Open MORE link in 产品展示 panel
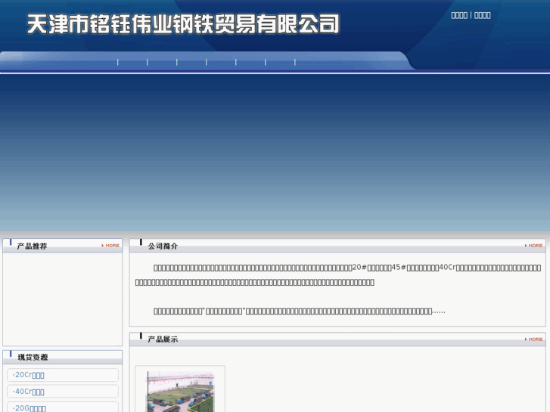 [x=533, y=339]
